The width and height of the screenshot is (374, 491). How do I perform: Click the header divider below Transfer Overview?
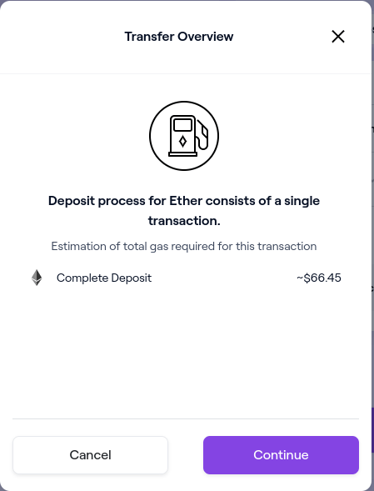[x=186, y=74]
